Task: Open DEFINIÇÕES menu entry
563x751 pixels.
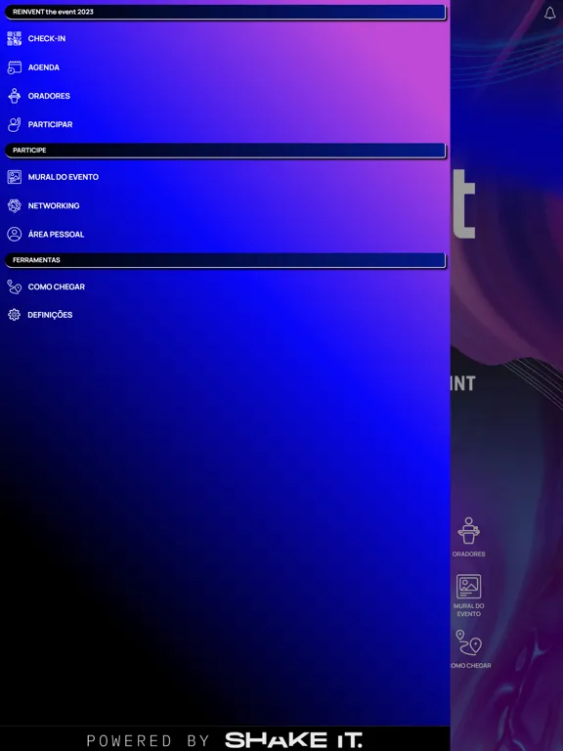Action: point(50,315)
